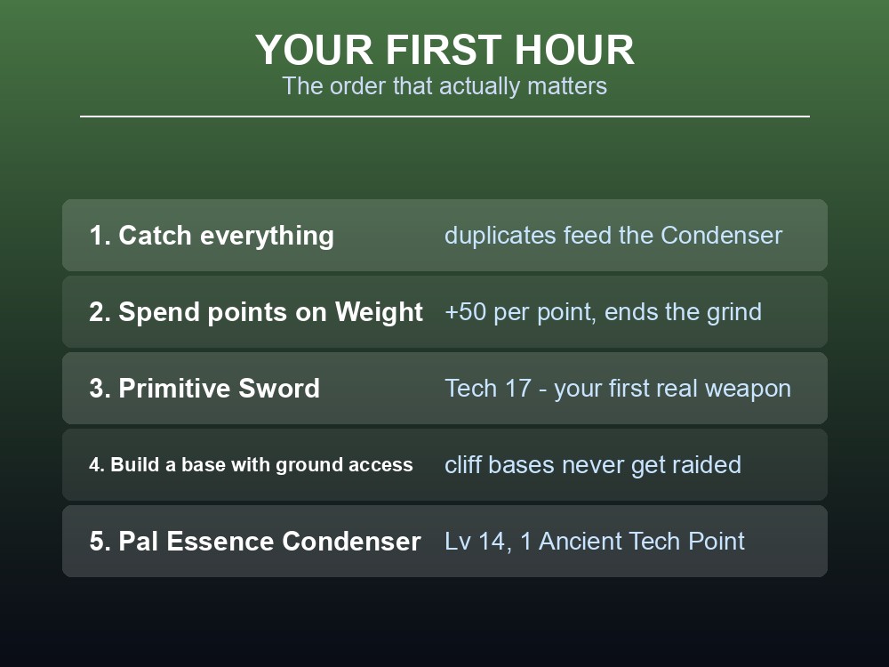Open the first tip card row
This screenshot has height=667, width=889.
[444, 235]
